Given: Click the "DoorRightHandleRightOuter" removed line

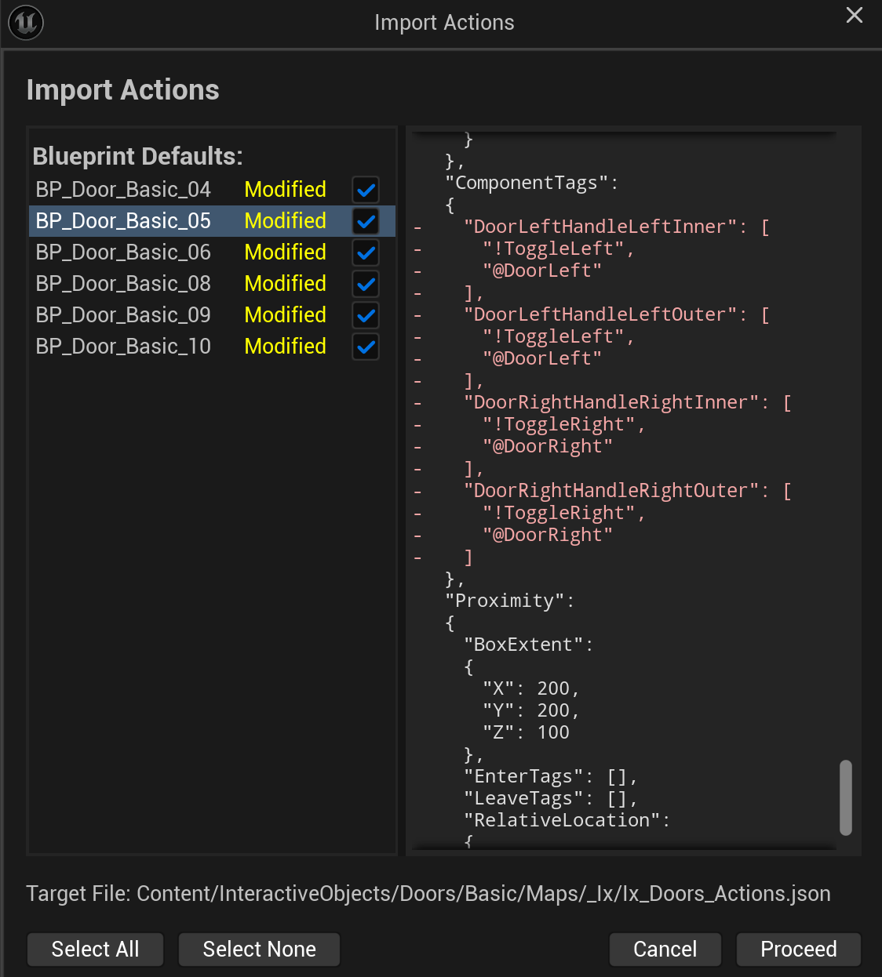Looking at the screenshot, I should pyautogui.click(x=627, y=490).
